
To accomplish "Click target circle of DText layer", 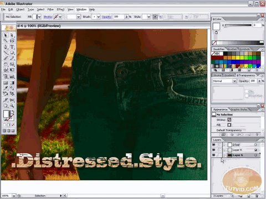I will [255, 145].
